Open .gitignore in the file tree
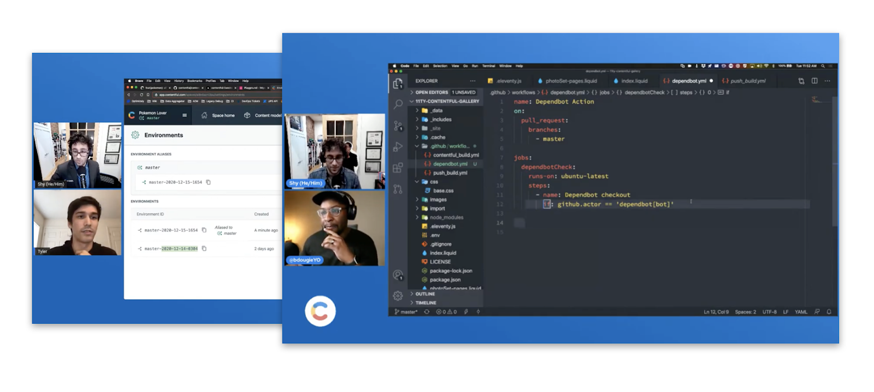874x392 pixels. pos(437,244)
